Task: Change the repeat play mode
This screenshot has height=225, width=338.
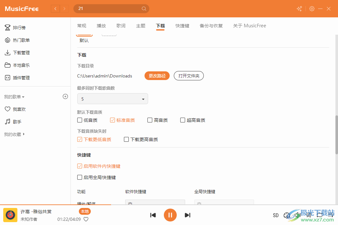Action: pos(320,215)
